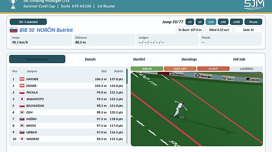Set simulation speed to x5
This screenshot has width=272, height=152.
[x=200, y=22]
